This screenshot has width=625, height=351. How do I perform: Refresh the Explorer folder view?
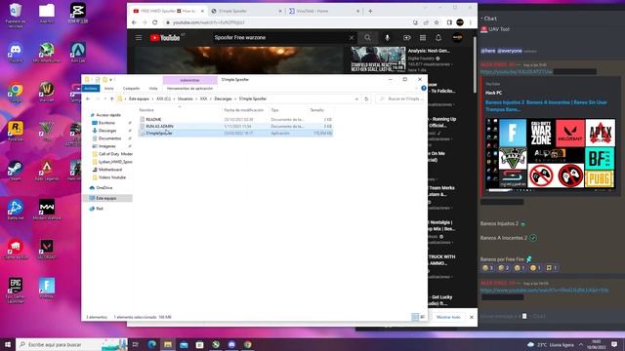(366, 98)
